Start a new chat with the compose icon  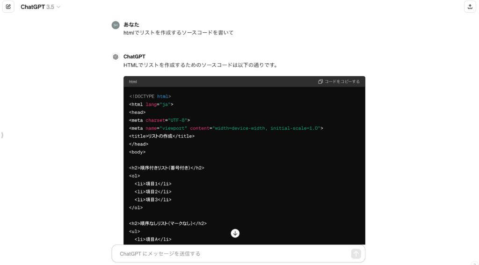(8, 7)
